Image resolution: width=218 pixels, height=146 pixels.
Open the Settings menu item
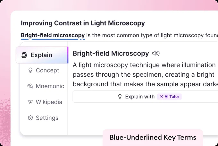pos(43,118)
